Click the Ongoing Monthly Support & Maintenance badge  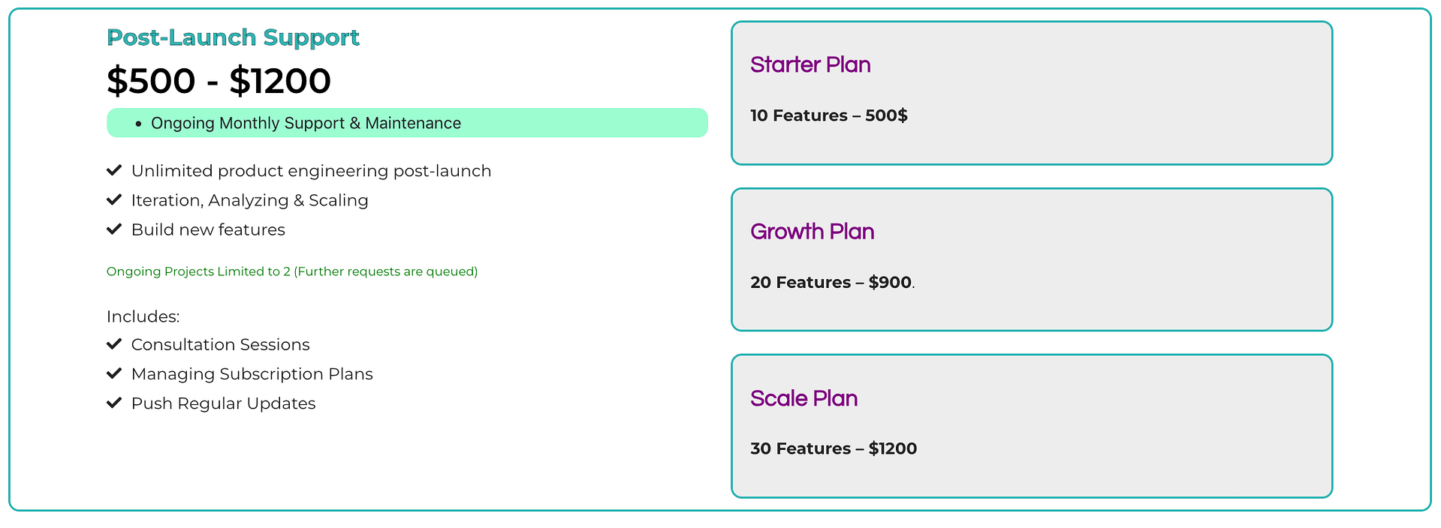pyautogui.click(x=407, y=123)
